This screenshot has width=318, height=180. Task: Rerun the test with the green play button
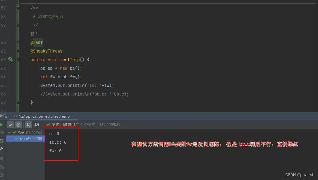tap(2, 125)
